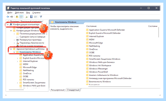The height and width of the screenshot is (101, 166).
Task: Open Windows Hello для бизнеса in list
Action: click(102, 62)
